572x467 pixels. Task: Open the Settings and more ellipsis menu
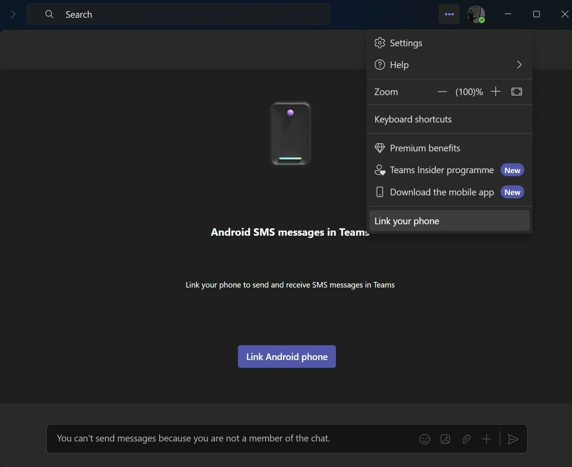click(x=449, y=14)
